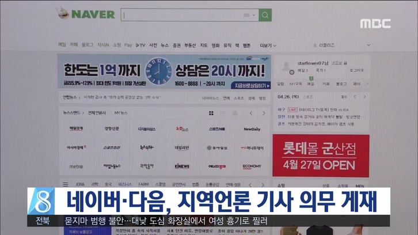418x235 pixels.
Task: Open the 쇼핑 top menu link
Action: click(117, 45)
